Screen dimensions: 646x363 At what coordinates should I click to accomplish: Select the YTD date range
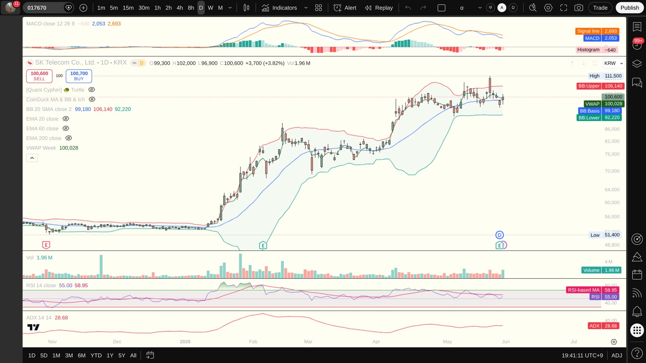pyautogui.click(x=96, y=355)
